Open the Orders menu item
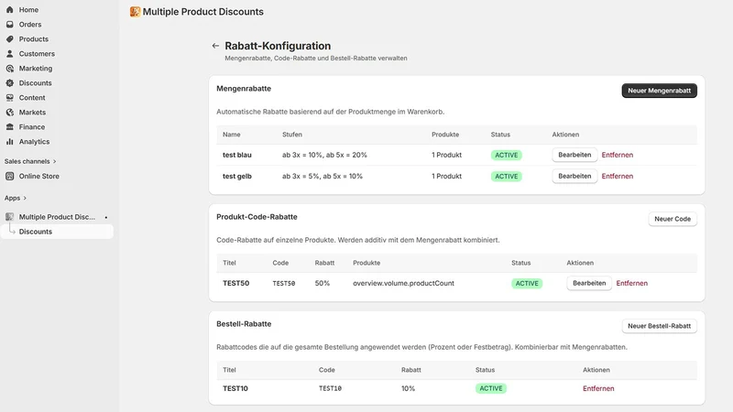733x412 pixels. (30, 25)
